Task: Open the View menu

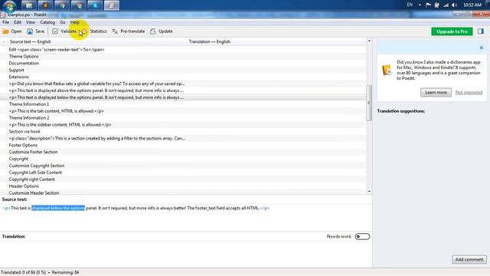Action: pyautogui.click(x=31, y=22)
